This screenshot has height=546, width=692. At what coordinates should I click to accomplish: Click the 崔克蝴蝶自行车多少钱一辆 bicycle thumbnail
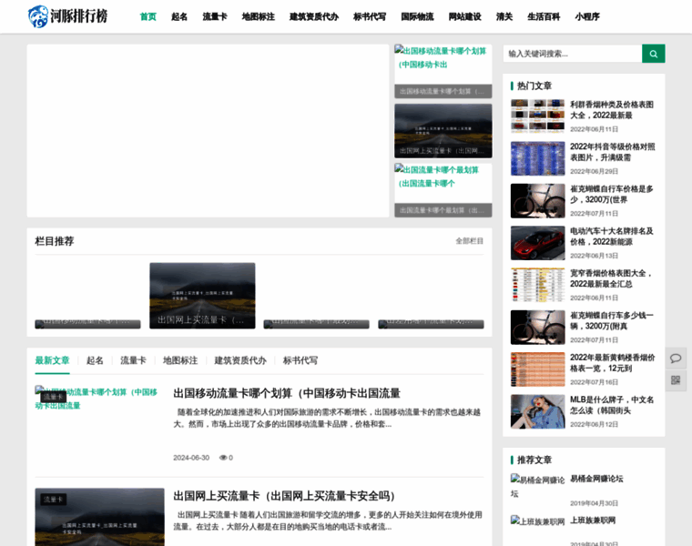coord(537,328)
